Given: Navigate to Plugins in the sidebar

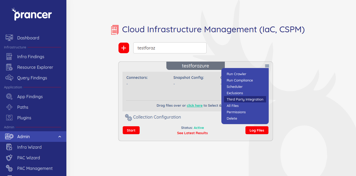Looking at the screenshot, I should [x=24, y=118].
